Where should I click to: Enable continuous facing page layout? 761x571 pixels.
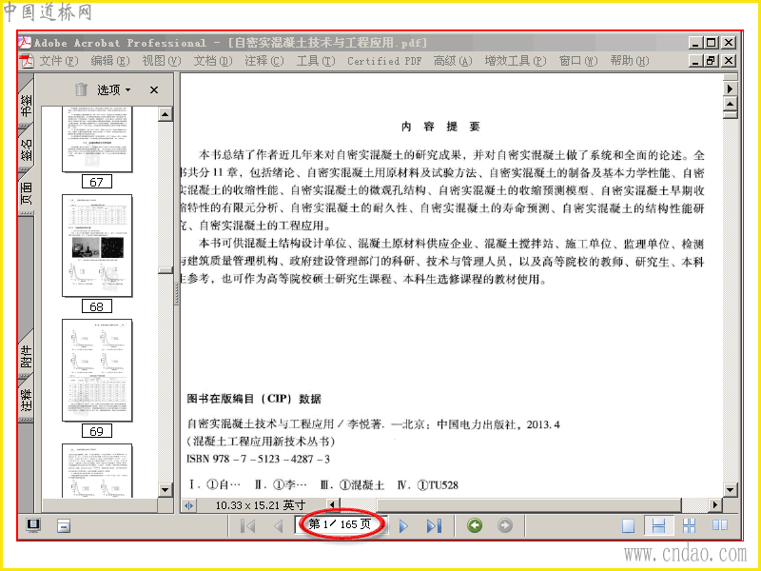(689, 526)
